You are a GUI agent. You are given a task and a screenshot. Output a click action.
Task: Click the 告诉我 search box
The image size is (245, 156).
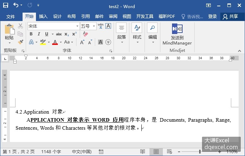(x=192, y=16)
